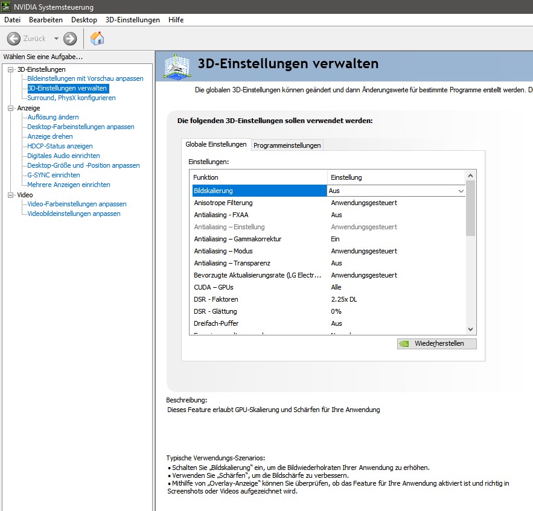
Task: Click the Alle value for CUDA – GPUs
Action: point(336,287)
